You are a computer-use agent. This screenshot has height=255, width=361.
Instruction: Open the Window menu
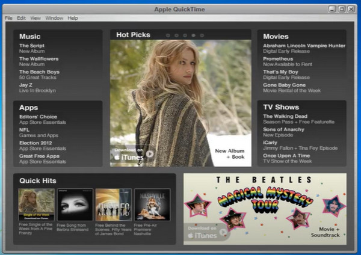point(54,18)
